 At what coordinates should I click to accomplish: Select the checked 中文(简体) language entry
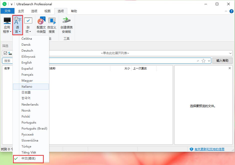coord(31,159)
